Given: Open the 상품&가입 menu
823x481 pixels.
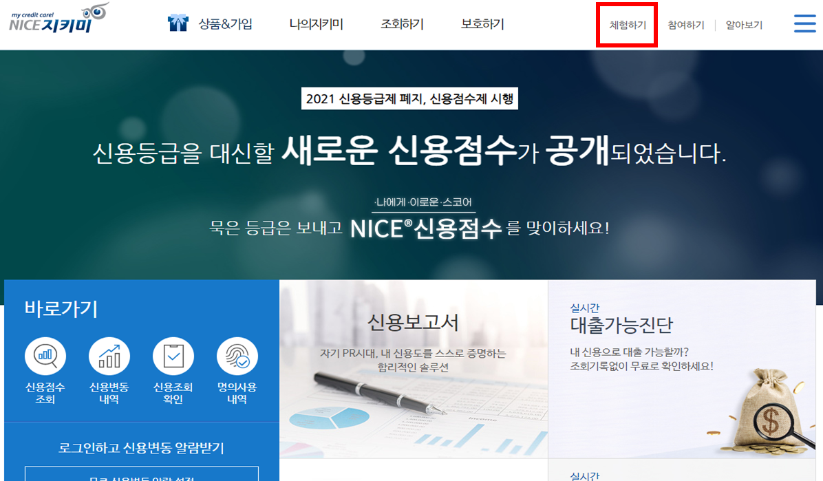Looking at the screenshot, I should [x=225, y=24].
